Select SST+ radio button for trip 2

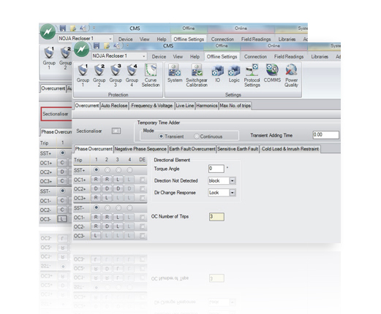(x=107, y=170)
